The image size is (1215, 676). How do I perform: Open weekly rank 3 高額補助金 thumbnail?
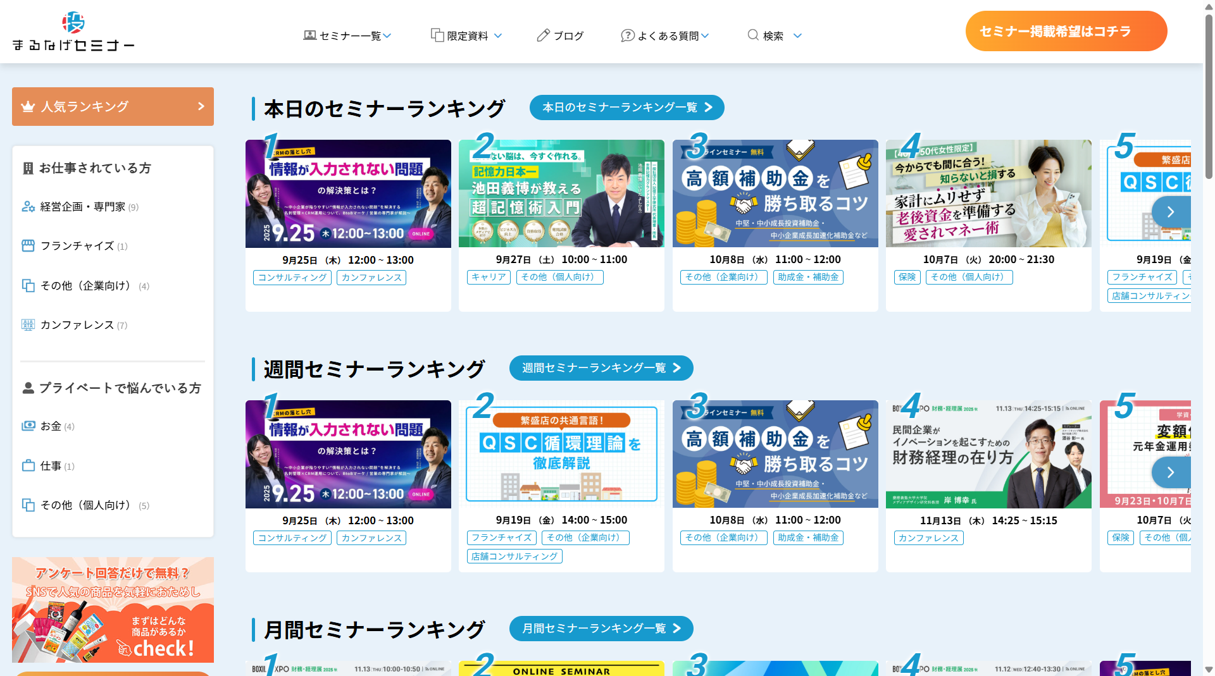pos(775,454)
